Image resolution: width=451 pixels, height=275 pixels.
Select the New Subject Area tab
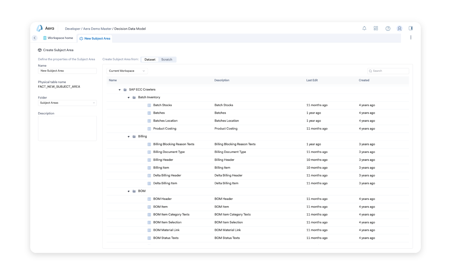click(95, 38)
